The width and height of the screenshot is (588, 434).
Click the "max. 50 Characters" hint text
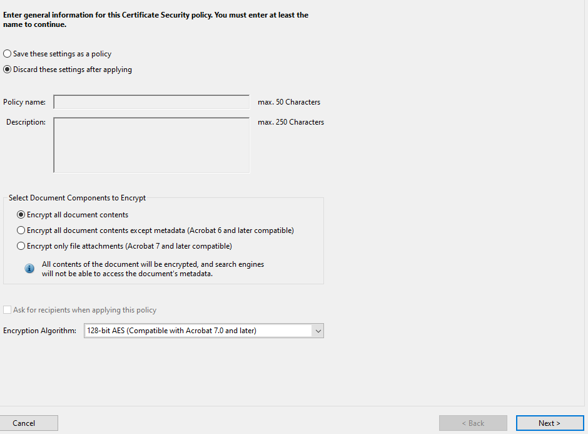289,102
